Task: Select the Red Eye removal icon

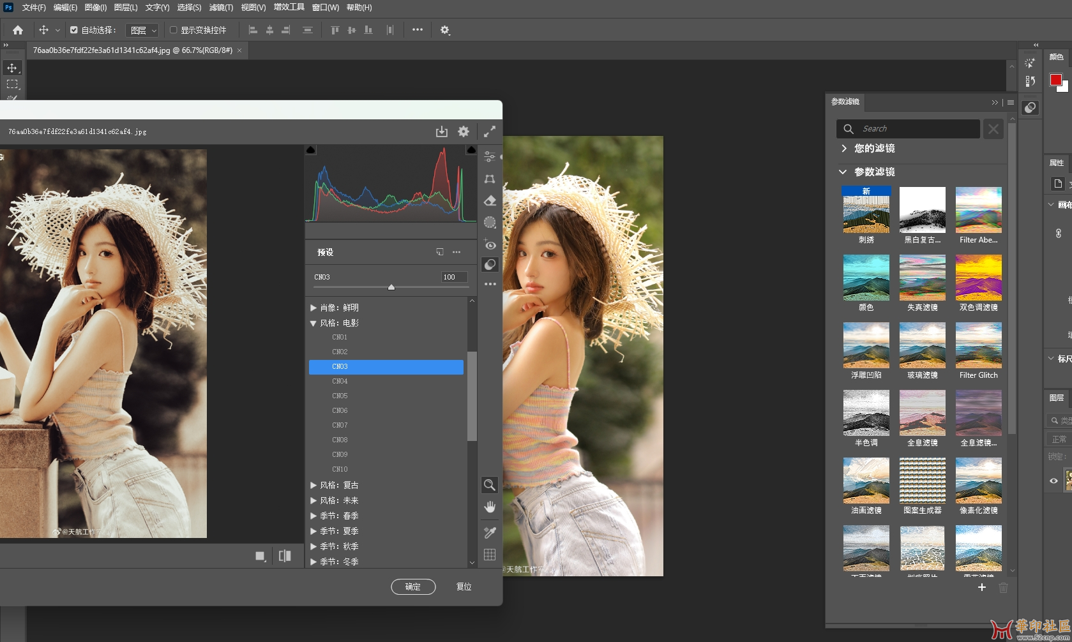Action: point(490,245)
